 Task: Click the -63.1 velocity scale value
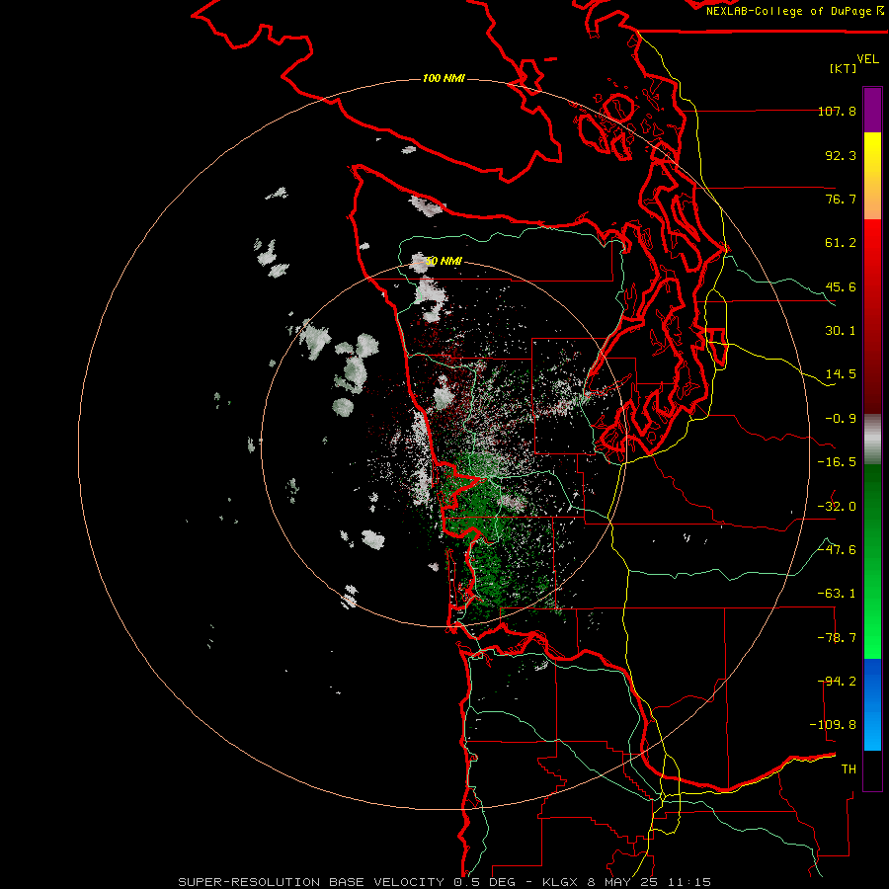click(x=837, y=594)
